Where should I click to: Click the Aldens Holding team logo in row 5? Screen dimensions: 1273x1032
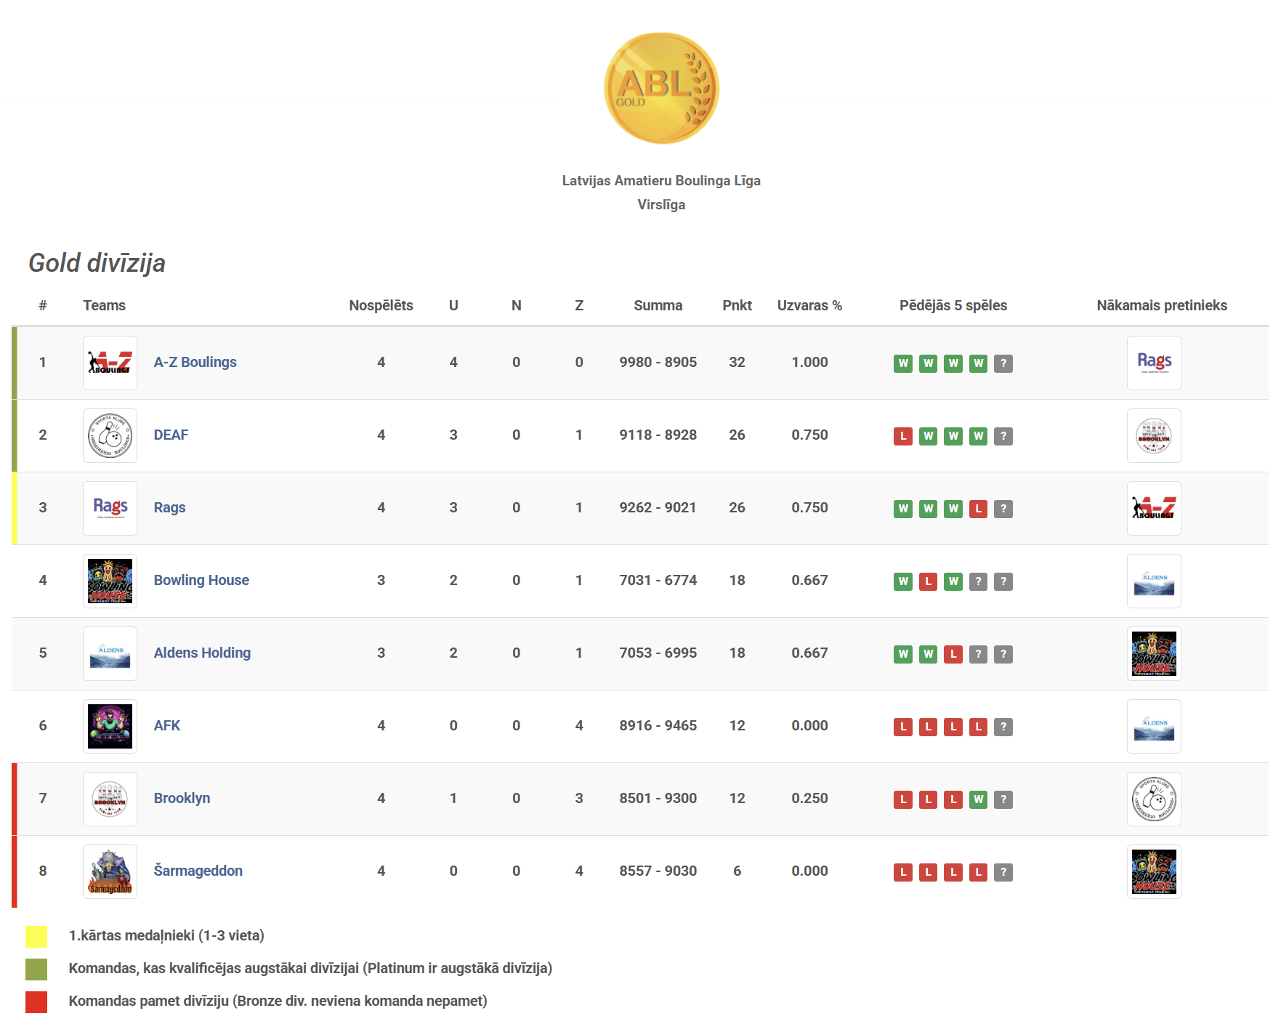click(110, 653)
